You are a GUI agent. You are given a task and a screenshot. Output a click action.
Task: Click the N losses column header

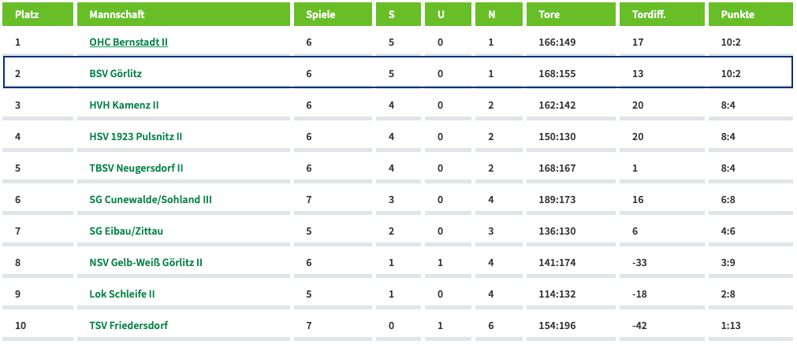(499, 14)
